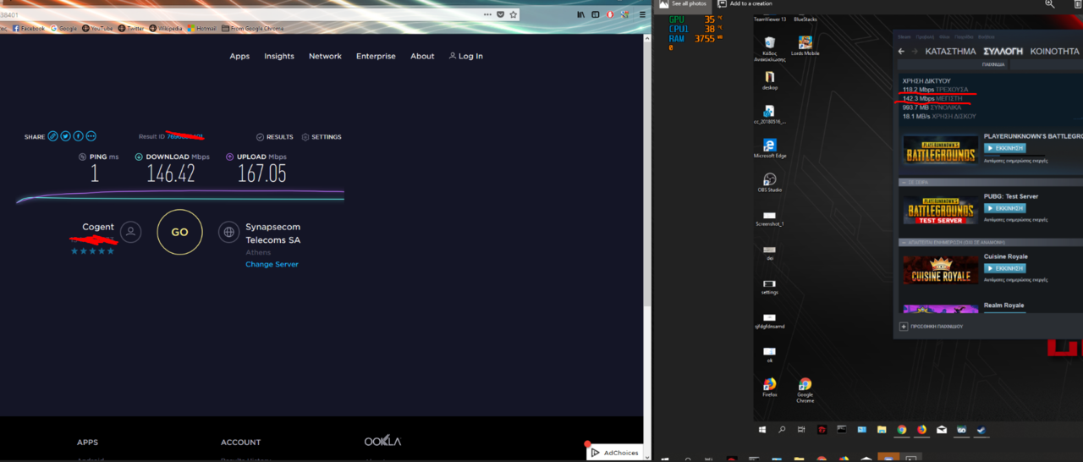Viewport: 1083px width, 462px height.
Task: Open Apps in Speedtest navigation
Action: 239,56
